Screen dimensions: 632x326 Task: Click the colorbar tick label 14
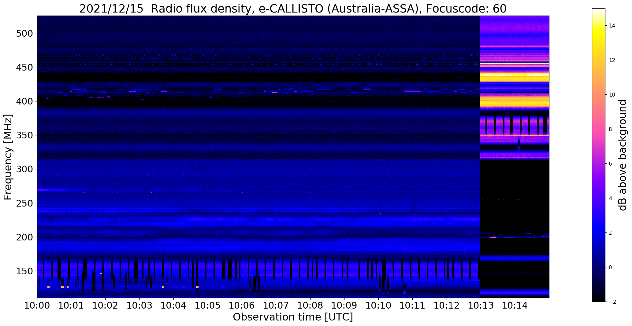point(612,26)
